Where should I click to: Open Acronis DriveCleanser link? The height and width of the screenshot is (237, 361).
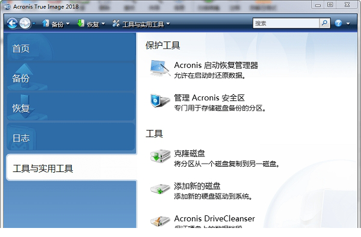click(214, 218)
